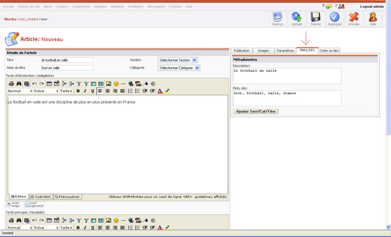This screenshot has width=391, height=237.
Task: Open the Normal paragraph style dropdown
Action: 20,91
